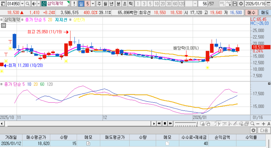Click the crosshair cursor tool icon
Viewport: 271px width, 148px height.
219,124
